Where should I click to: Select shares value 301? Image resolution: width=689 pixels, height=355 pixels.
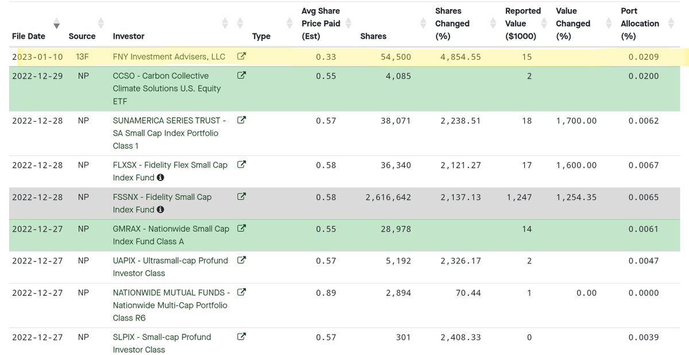pyautogui.click(x=404, y=337)
